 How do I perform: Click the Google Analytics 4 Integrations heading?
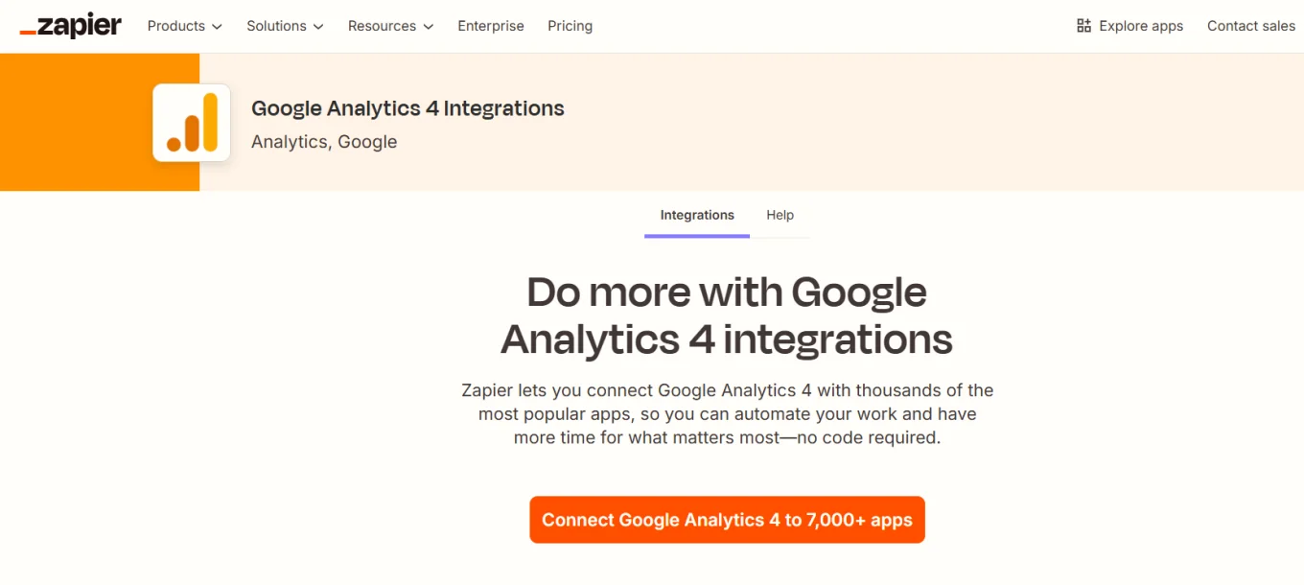pyautogui.click(x=407, y=108)
